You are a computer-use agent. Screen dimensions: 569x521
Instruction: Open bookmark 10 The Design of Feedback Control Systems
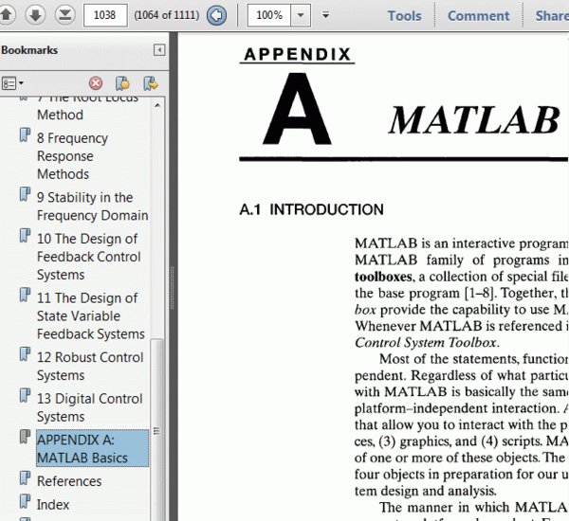(89, 257)
